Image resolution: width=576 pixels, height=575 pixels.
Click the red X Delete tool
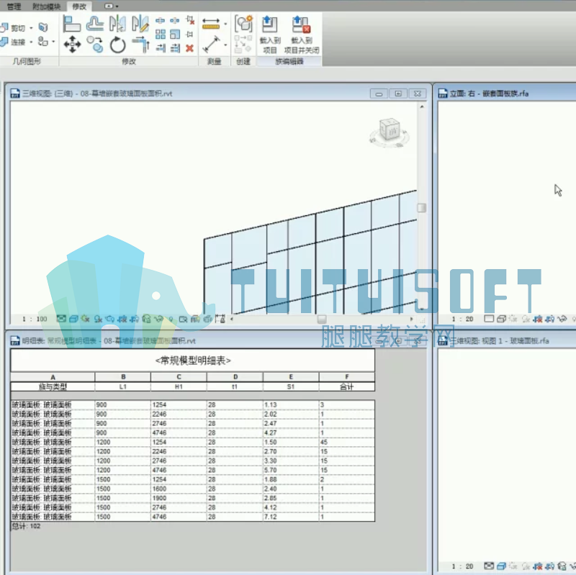click(189, 48)
